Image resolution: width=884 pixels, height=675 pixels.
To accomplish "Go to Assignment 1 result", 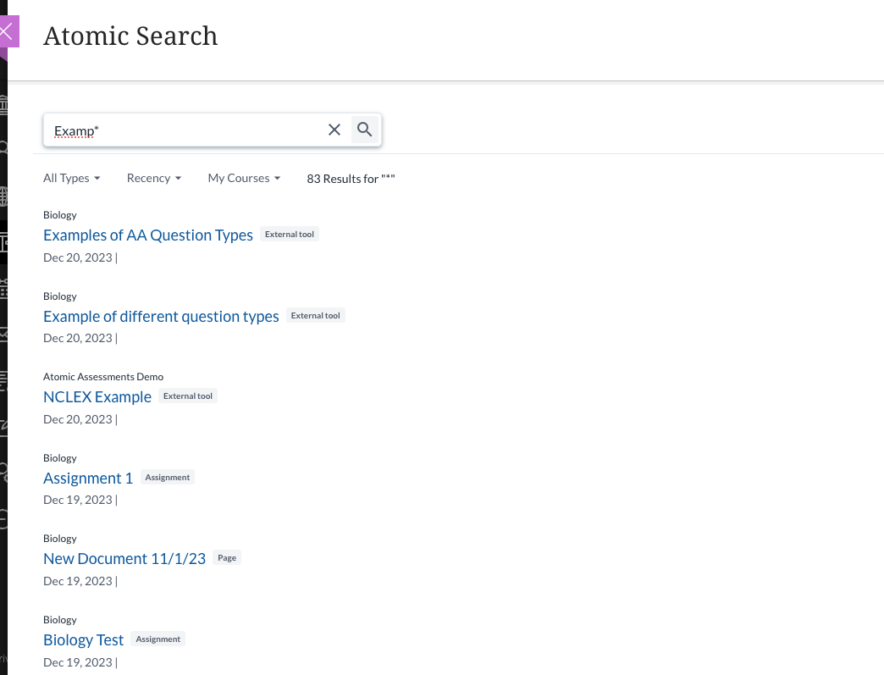I will tap(88, 479).
